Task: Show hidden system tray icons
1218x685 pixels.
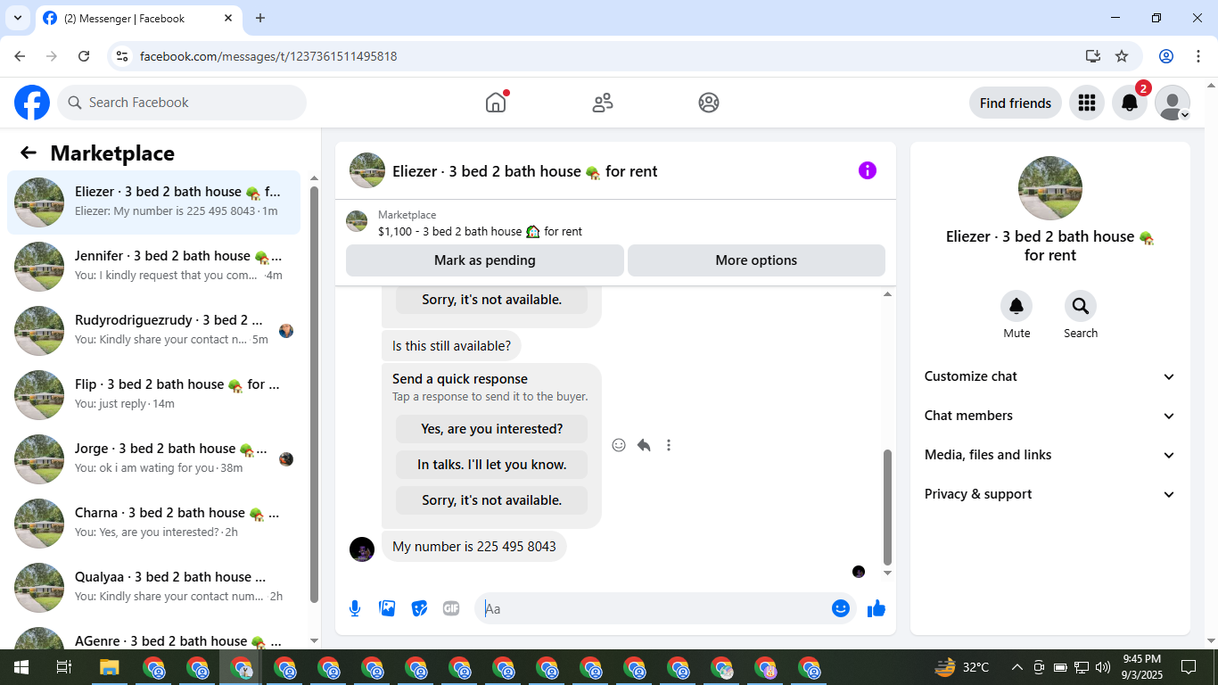Action: [1016, 667]
